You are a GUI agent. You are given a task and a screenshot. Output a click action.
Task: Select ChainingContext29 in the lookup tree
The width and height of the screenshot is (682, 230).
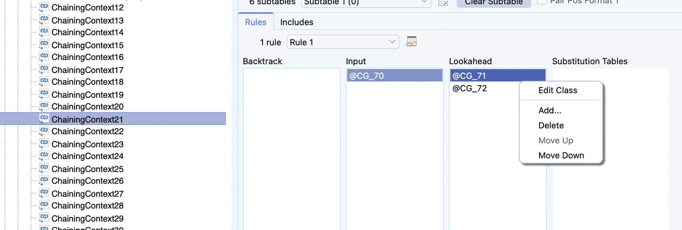87,219
